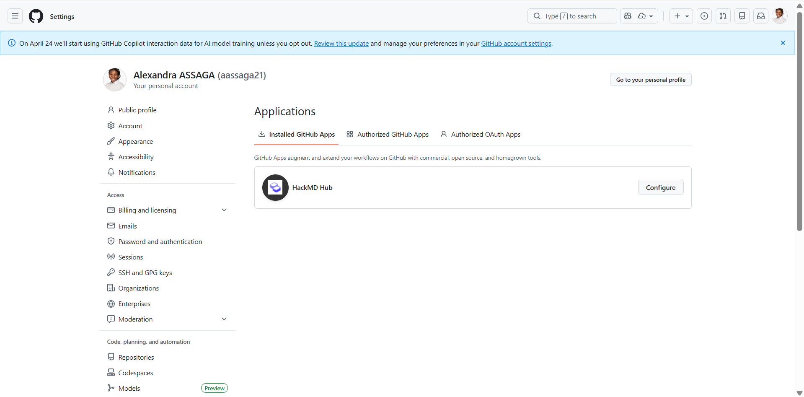804x397 pixels.
Task: Click the Moderation report icon
Action: click(111, 319)
